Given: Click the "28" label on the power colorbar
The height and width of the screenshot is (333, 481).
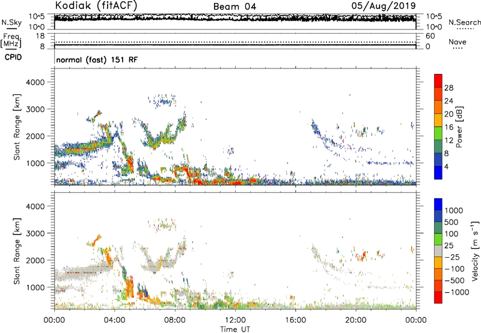Looking at the screenshot, I should 449,88.
